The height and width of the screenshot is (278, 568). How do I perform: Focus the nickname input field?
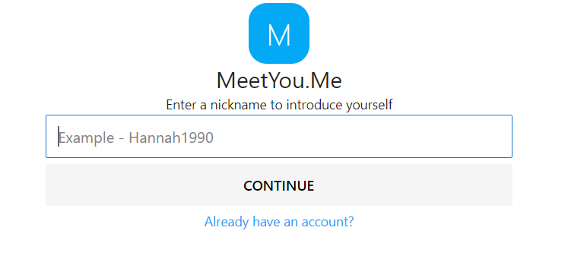pyautogui.click(x=279, y=137)
